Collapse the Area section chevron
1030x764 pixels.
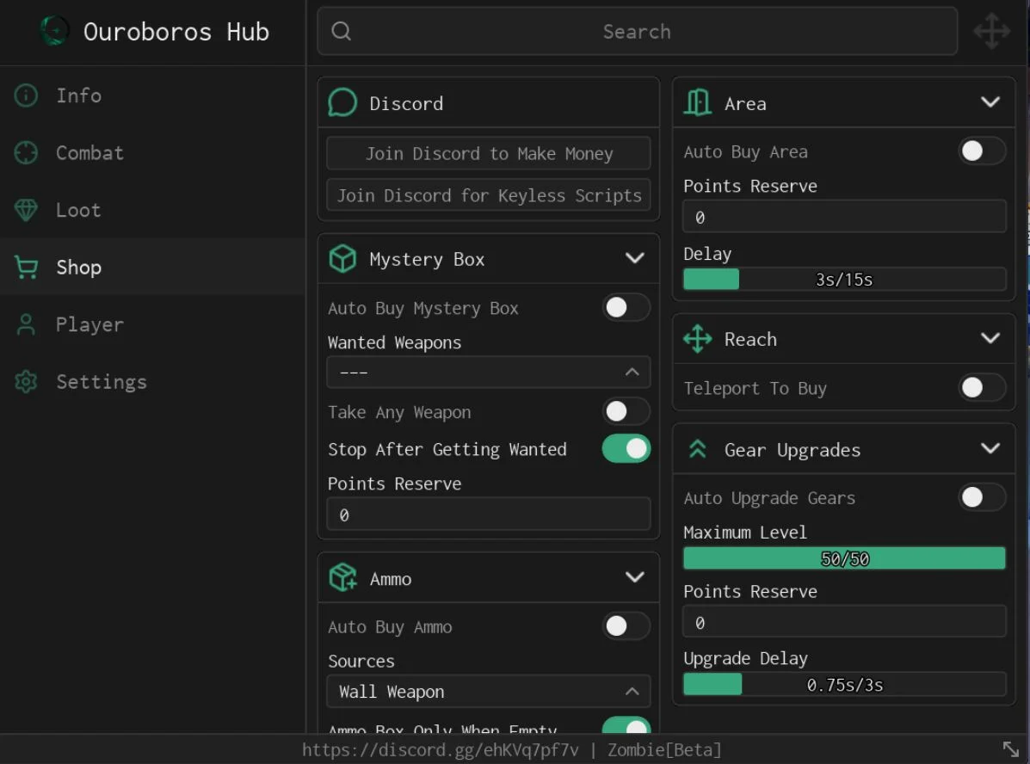(990, 102)
